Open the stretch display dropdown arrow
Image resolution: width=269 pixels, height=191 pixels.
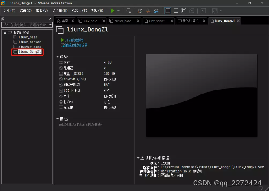(x=221, y=11)
